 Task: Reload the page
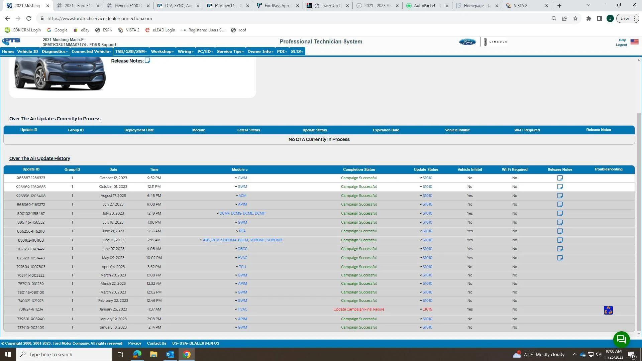pyautogui.click(x=29, y=18)
